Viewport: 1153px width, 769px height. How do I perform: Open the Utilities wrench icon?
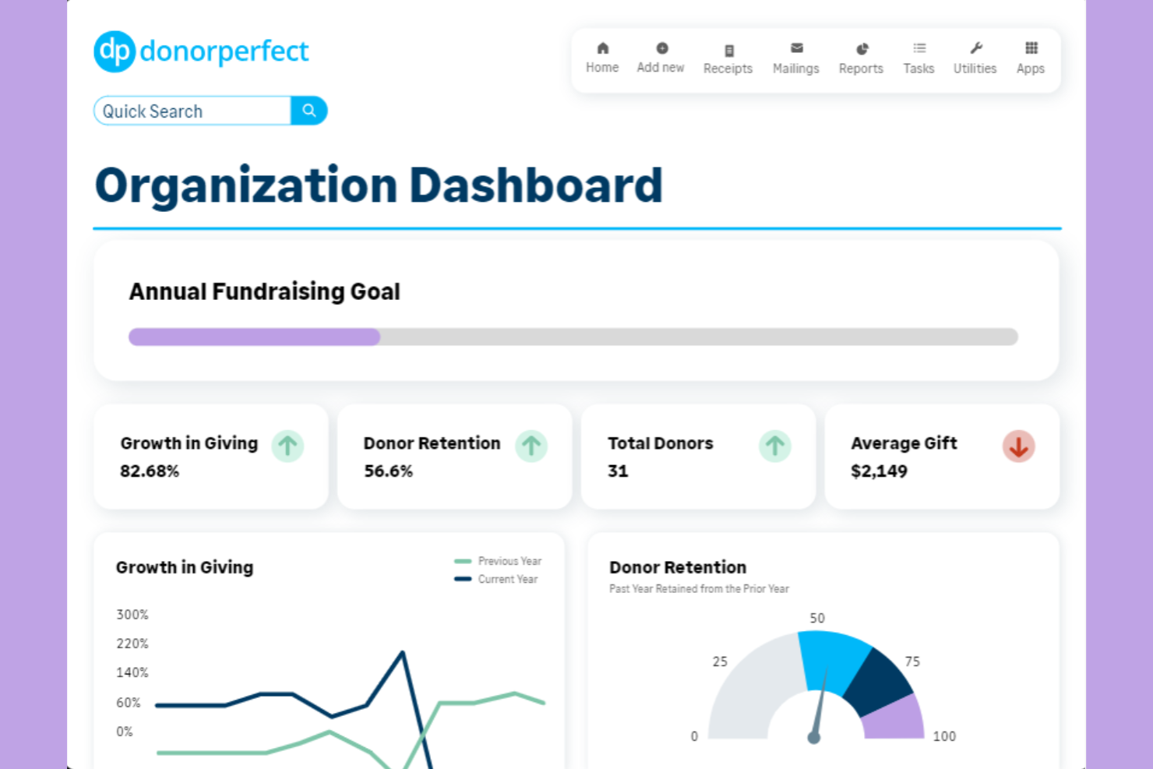click(975, 48)
